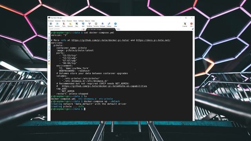Click 'docker-compose up --detach' command

point(102,101)
